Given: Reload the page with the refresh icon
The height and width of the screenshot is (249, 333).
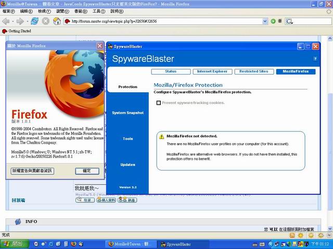Looking at the screenshot, I should [35, 21].
